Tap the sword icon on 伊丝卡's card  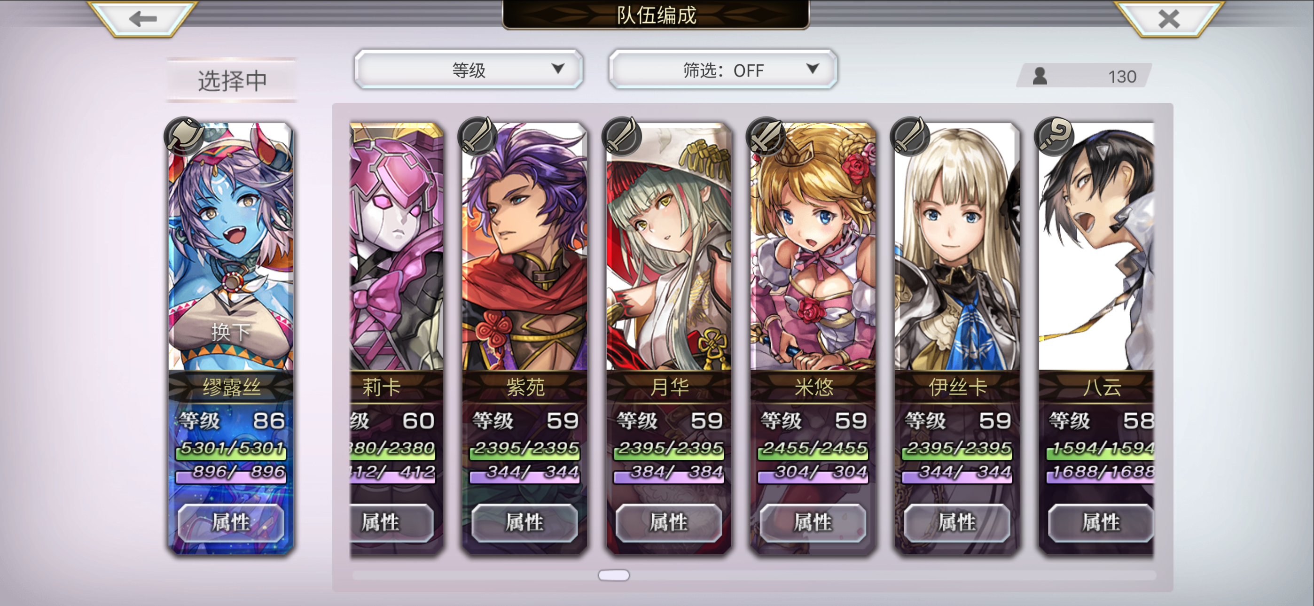(x=910, y=136)
